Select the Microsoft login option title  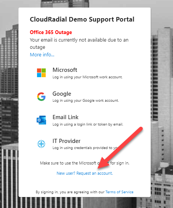tap(65, 70)
